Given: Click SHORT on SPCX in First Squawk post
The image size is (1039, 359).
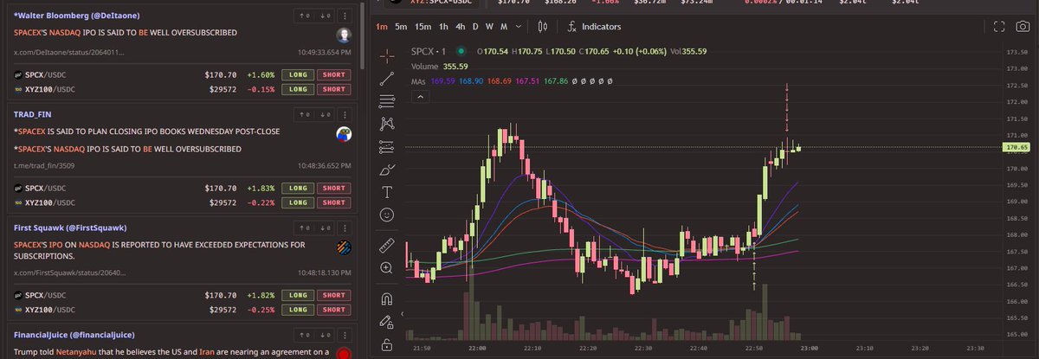Looking at the screenshot, I should point(333,295).
